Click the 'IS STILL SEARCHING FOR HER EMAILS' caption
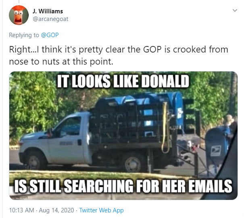 123,186
